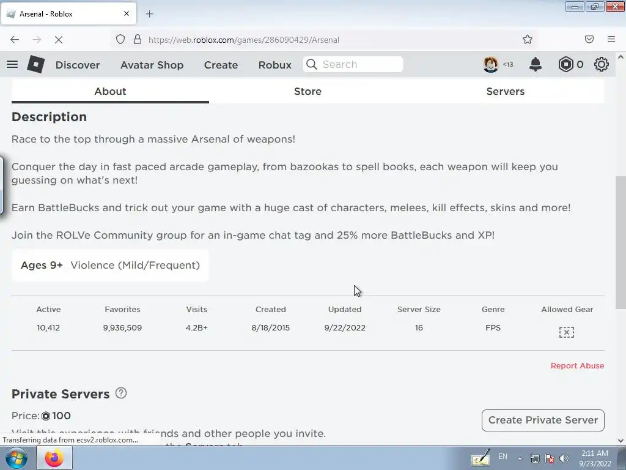Image resolution: width=626 pixels, height=470 pixels.
Task: Click the private server price 100
Action: click(x=61, y=416)
